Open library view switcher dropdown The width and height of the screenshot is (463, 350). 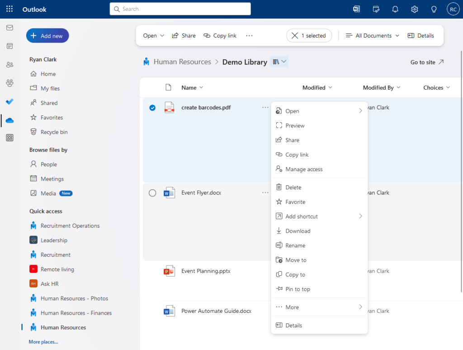279,62
